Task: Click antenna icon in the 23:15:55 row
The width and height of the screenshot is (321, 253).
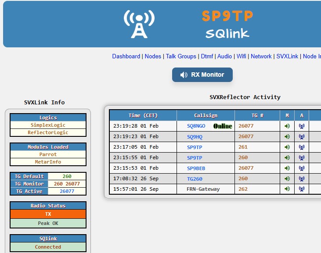Action: tap(301, 157)
